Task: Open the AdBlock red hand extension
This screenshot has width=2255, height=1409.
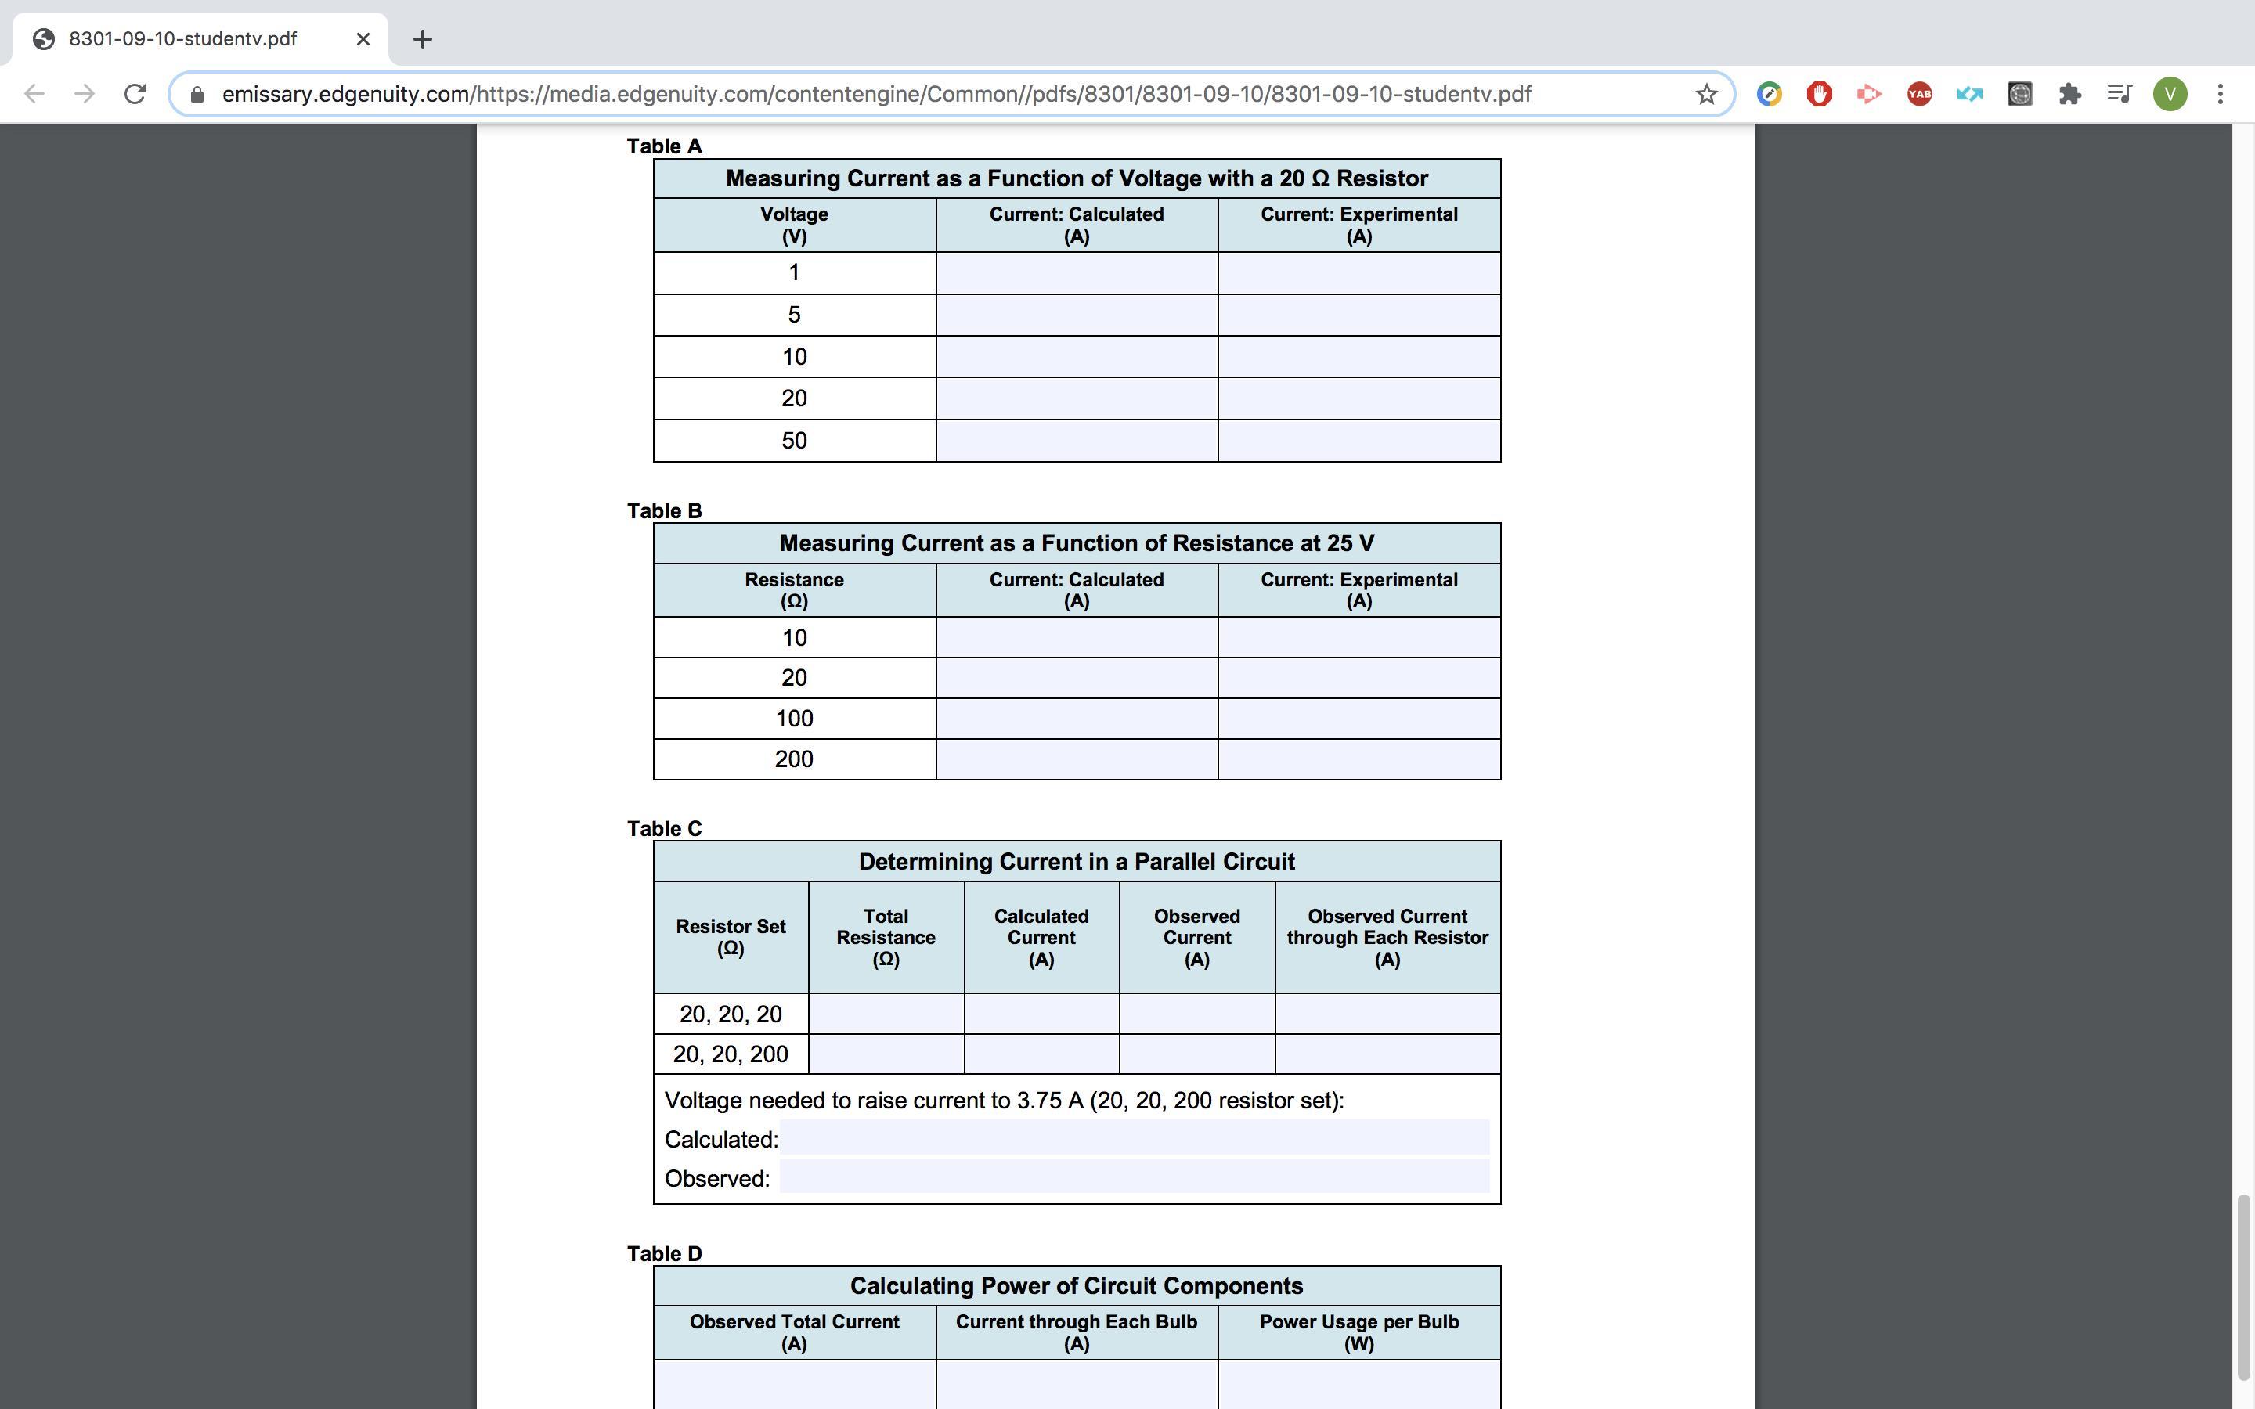Action: (1819, 94)
